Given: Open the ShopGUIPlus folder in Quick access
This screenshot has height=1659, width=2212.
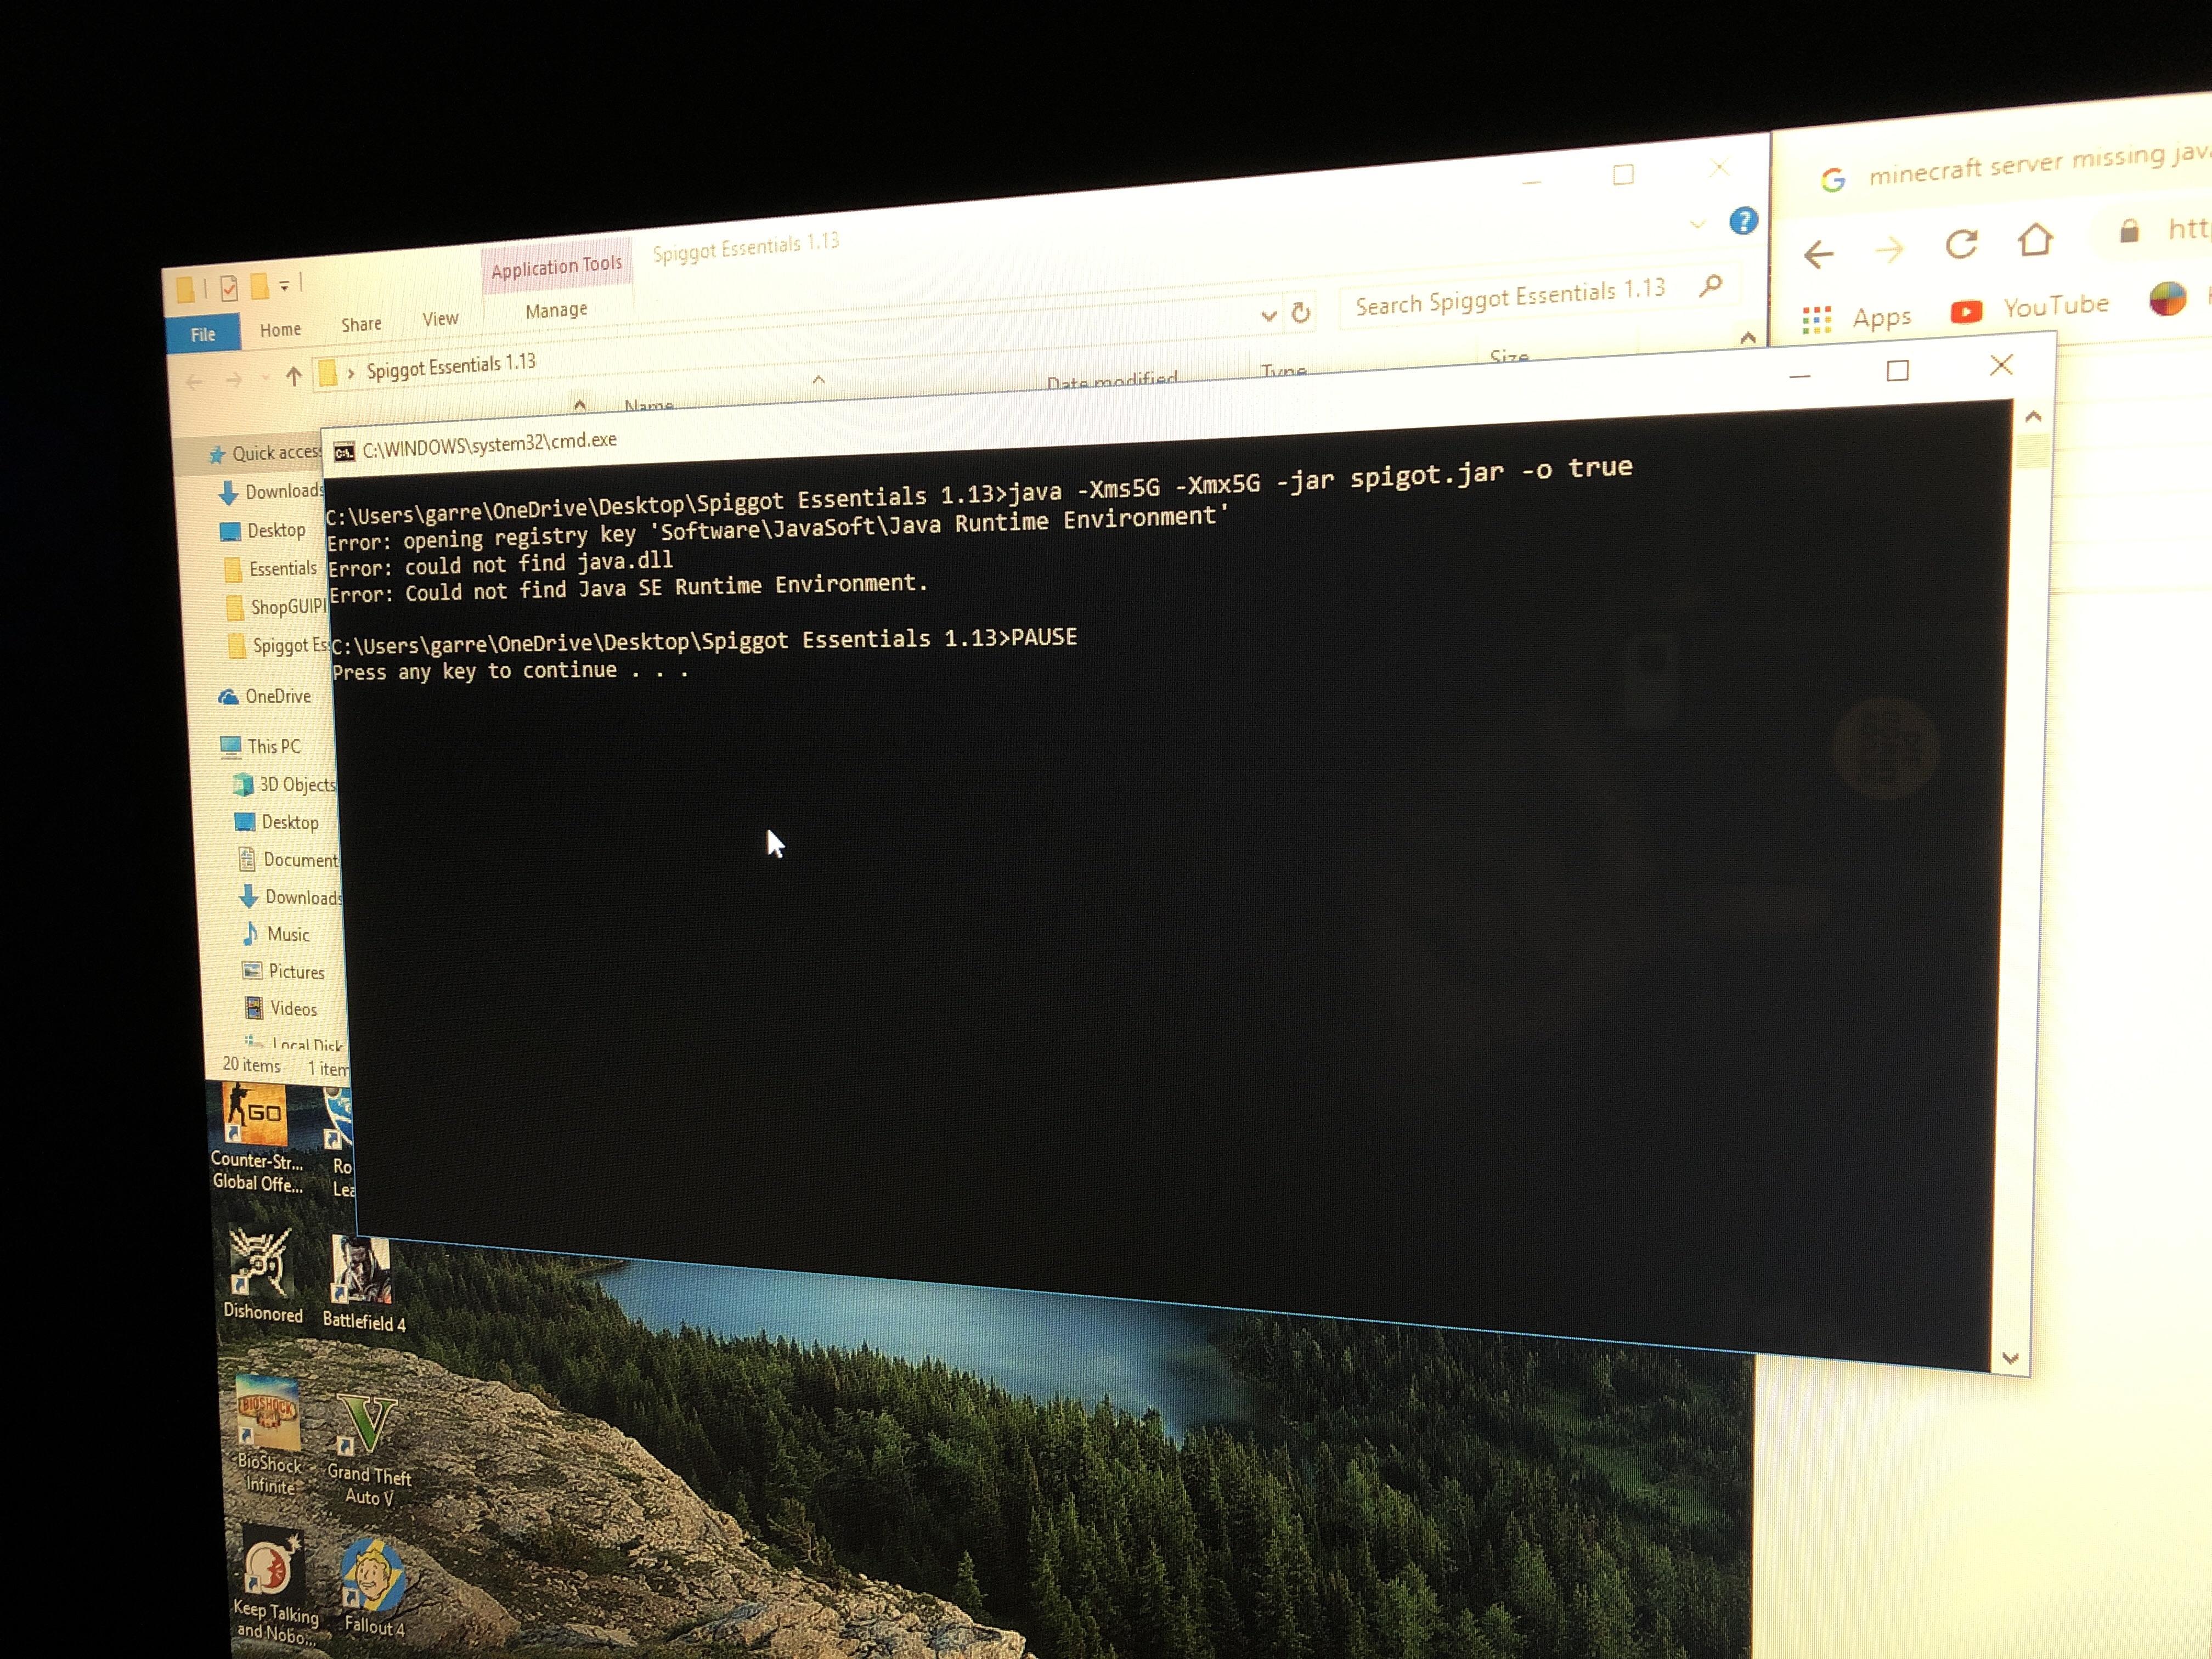Looking at the screenshot, I should (x=276, y=607).
